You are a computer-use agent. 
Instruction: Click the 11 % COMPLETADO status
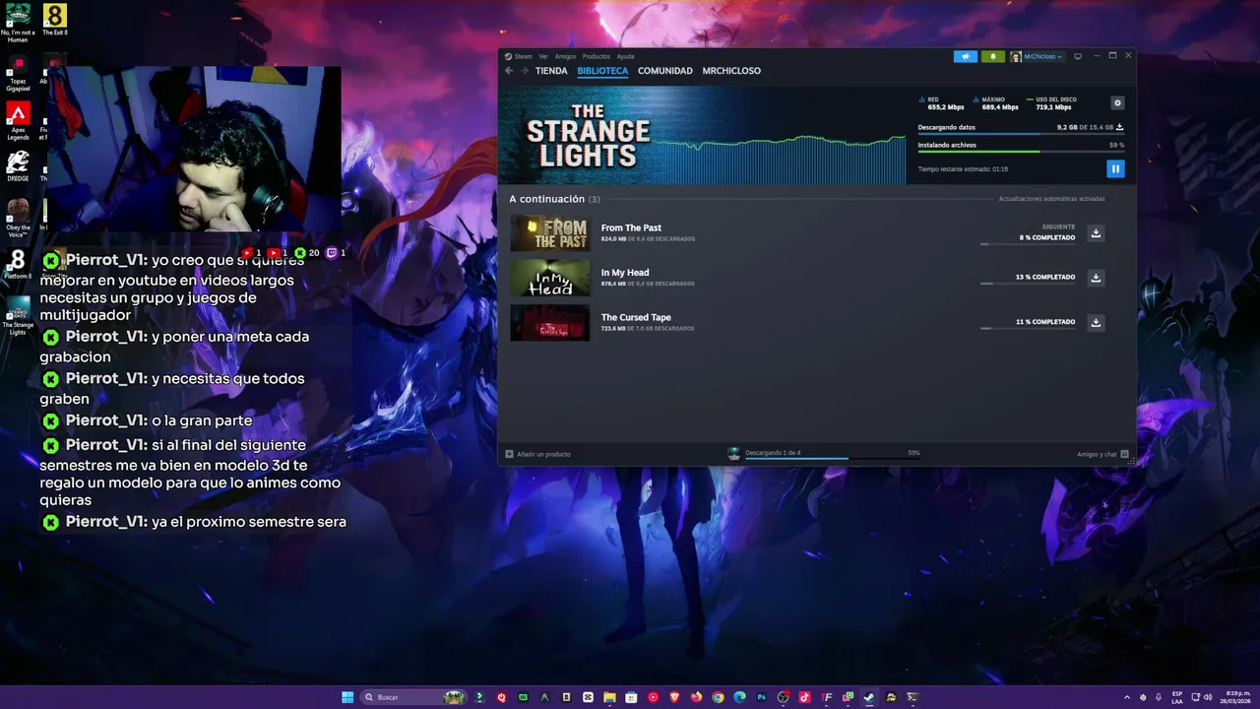coord(1045,322)
